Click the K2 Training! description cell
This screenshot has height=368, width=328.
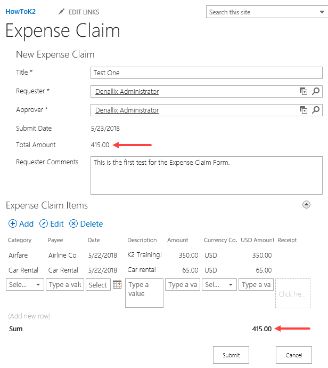coord(144,255)
